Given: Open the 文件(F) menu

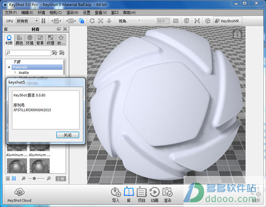Looking at the screenshot, I should [11, 12].
